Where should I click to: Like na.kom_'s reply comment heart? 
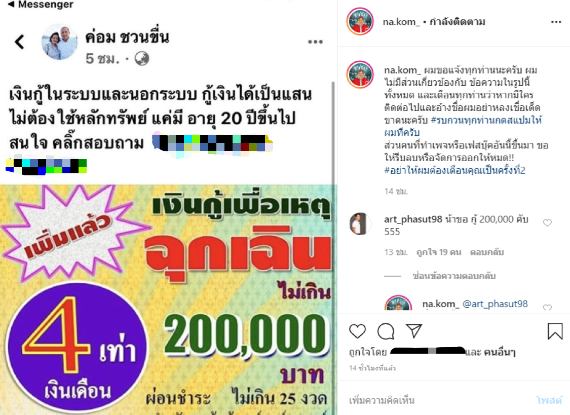coord(547,308)
